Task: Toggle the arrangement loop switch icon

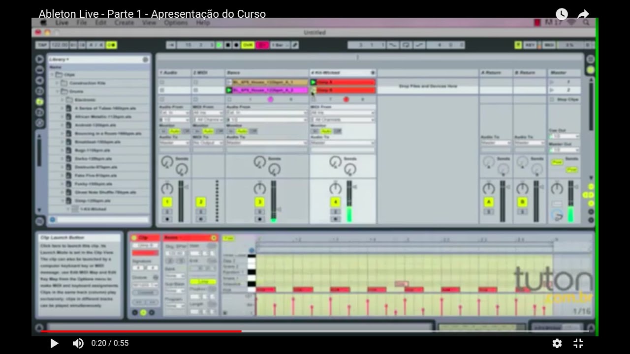Action: [x=406, y=45]
